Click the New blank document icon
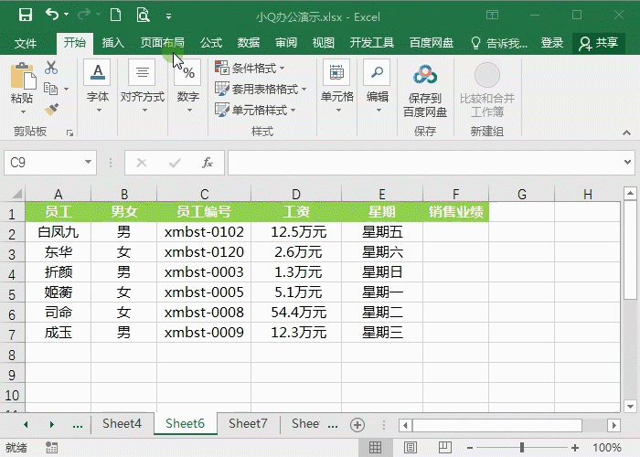This screenshot has width=640, height=457. click(x=115, y=16)
